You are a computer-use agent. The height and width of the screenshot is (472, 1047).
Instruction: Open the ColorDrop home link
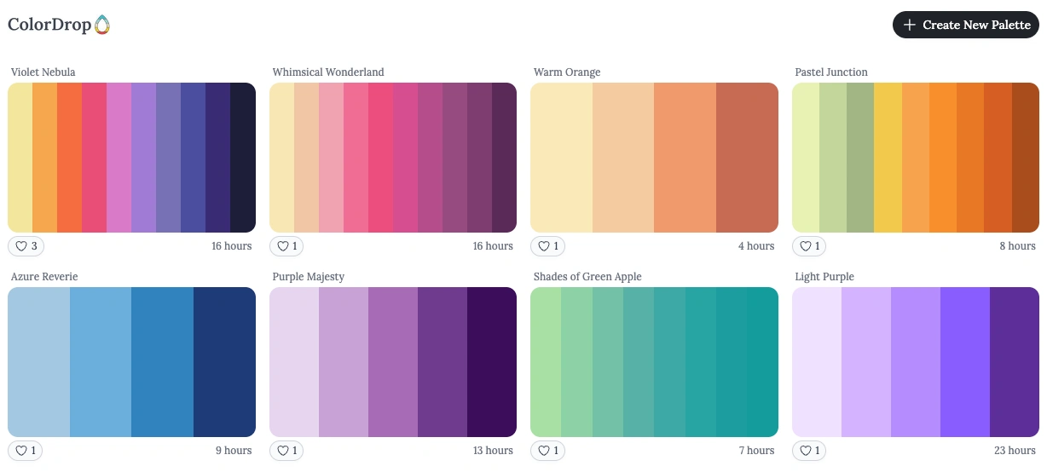59,25
